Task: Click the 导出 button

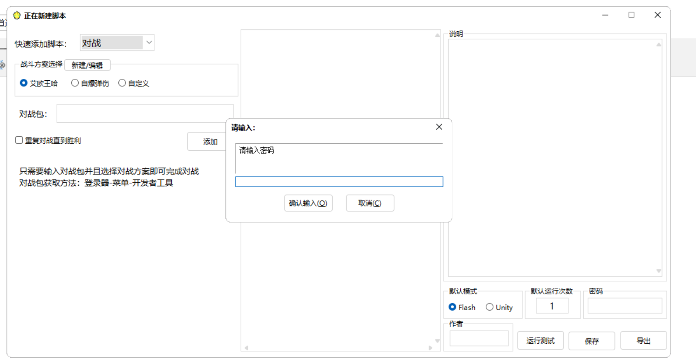Action: (x=643, y=340)
